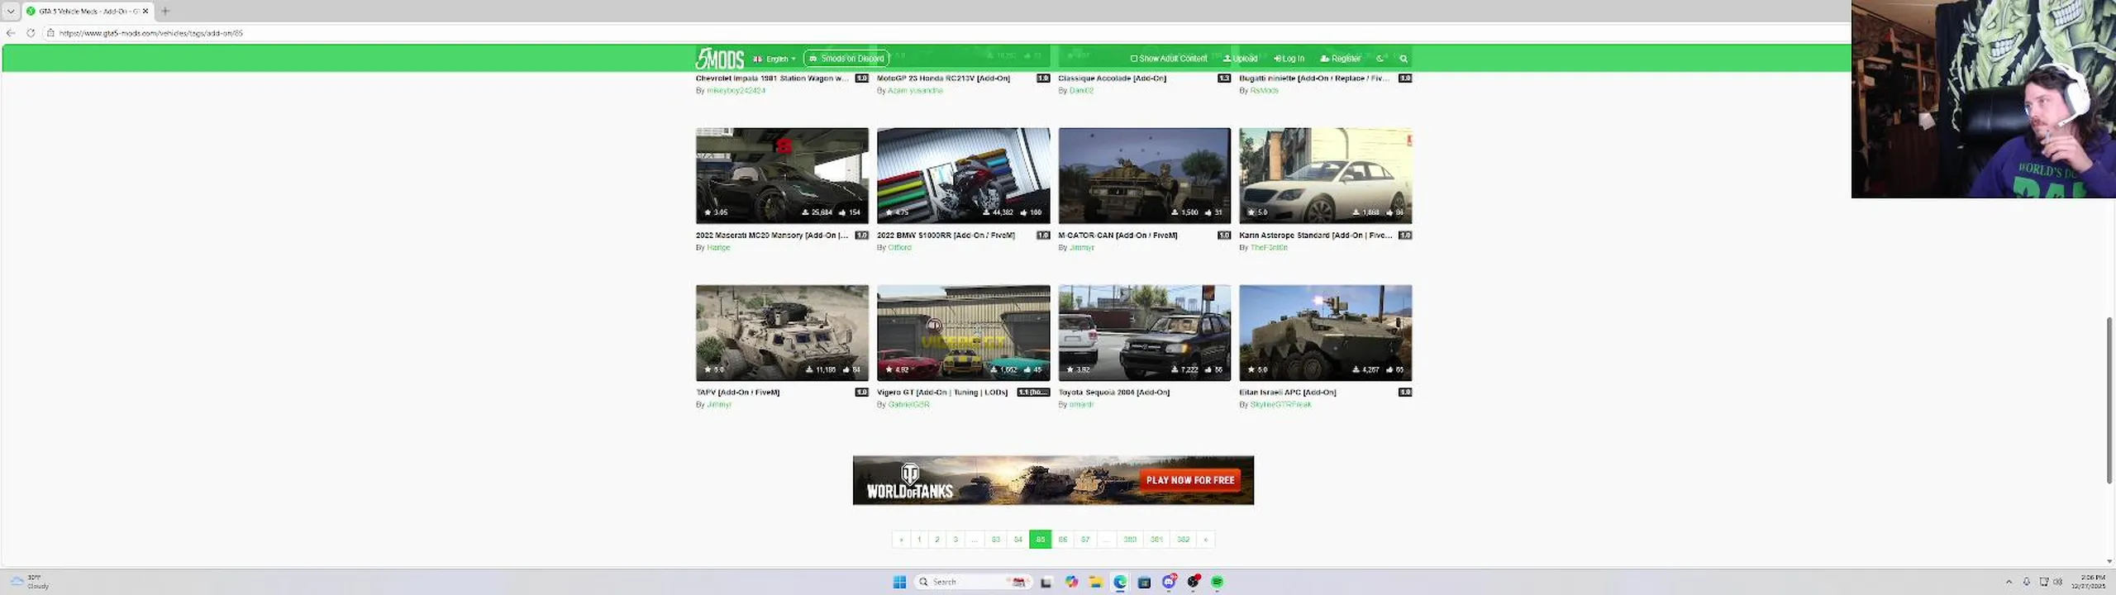
Task: Visit author mikeyboy242424's profile
Action: click(736, 91)
